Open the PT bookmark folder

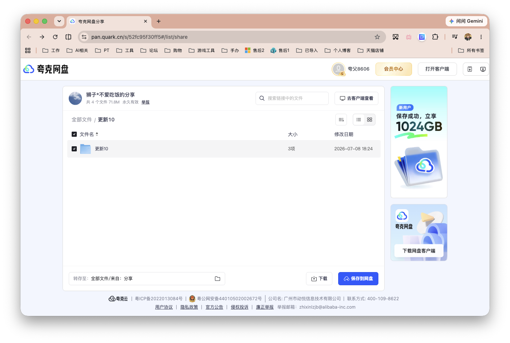(102, 50)
